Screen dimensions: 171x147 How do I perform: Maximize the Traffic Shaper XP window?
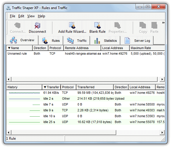148,7
